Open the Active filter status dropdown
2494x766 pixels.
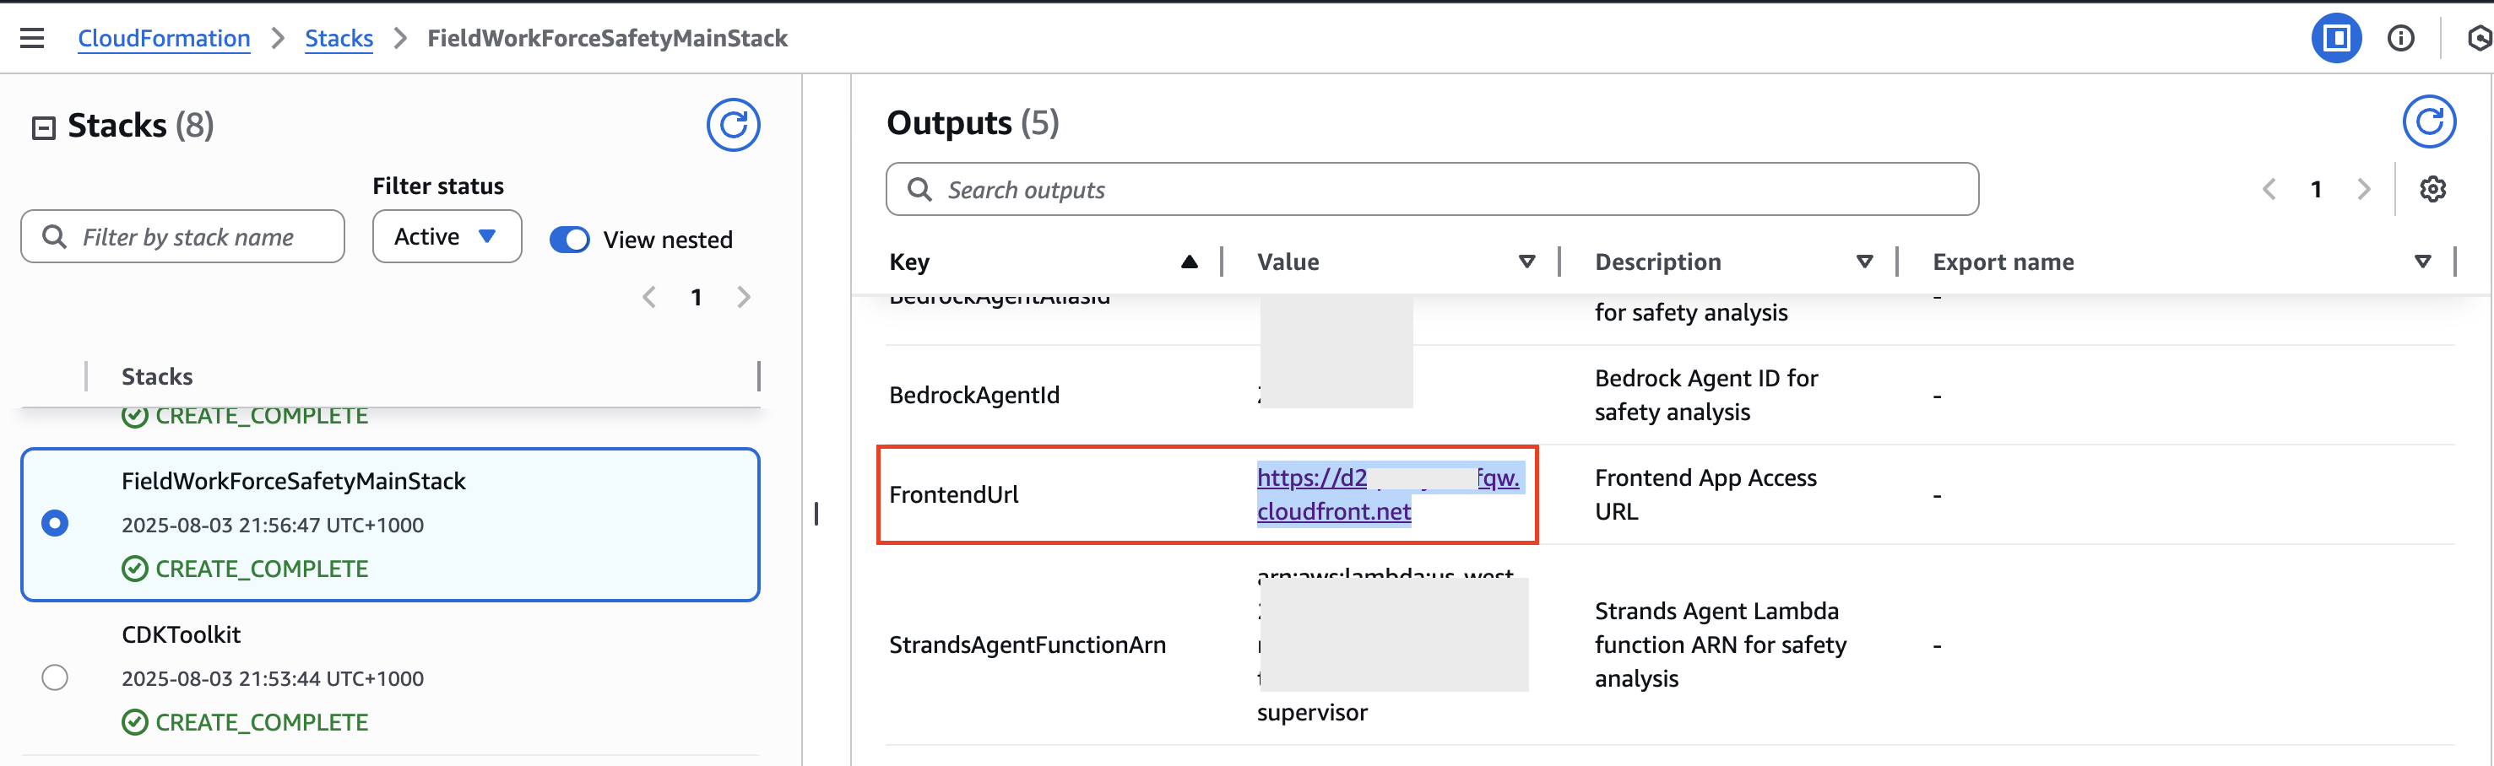pyautogui.click(x=447, y=237)
